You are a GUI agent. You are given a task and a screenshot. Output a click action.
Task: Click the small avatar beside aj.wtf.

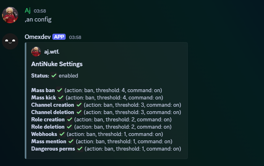pos(36,52)
